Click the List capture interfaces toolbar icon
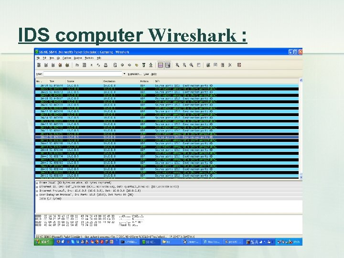 pos(39,65)
